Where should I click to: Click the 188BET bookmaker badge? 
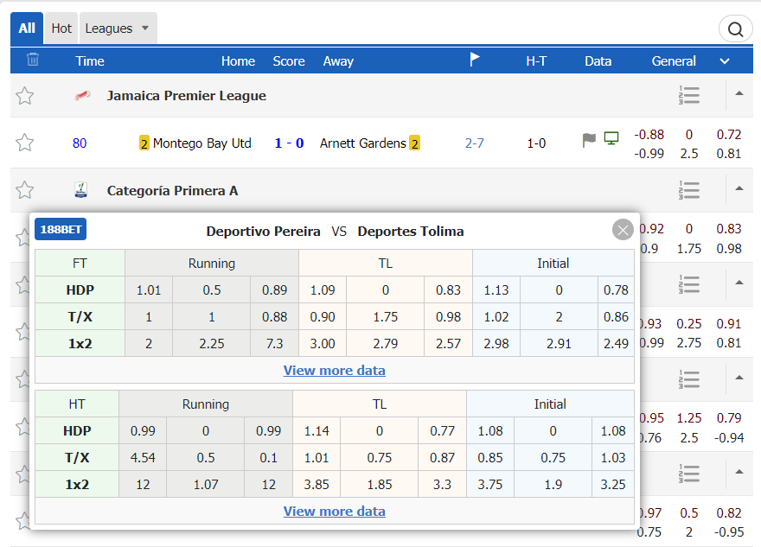pyautogui.click(x=61, y=230)
